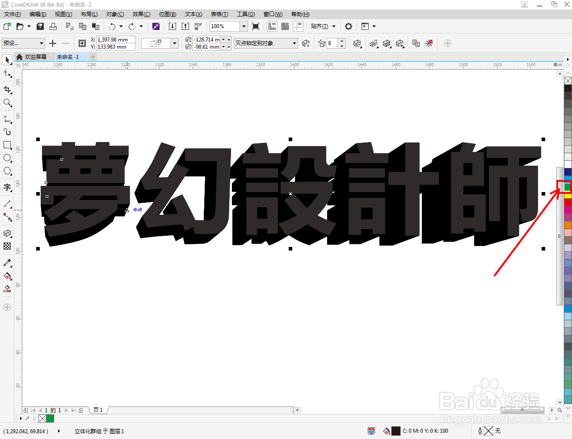The height and width of the screenshot is (439, 572).
Task: Click the Copy extrusion properties icon
Action: [x=416, y=43]
